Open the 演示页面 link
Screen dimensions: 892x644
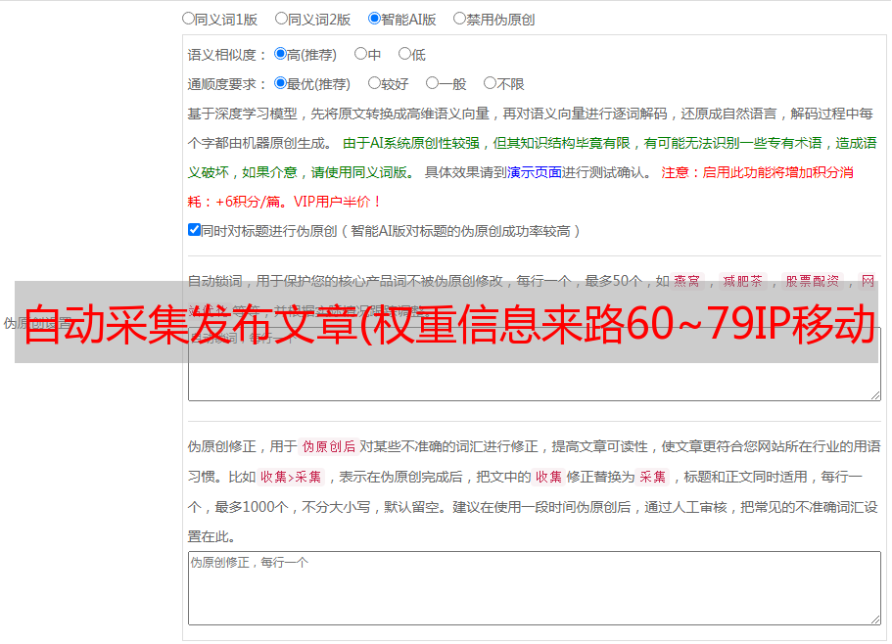click(535, 172)
